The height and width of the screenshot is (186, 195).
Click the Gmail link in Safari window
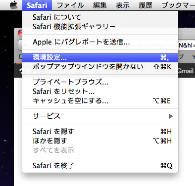pos(186,71)
